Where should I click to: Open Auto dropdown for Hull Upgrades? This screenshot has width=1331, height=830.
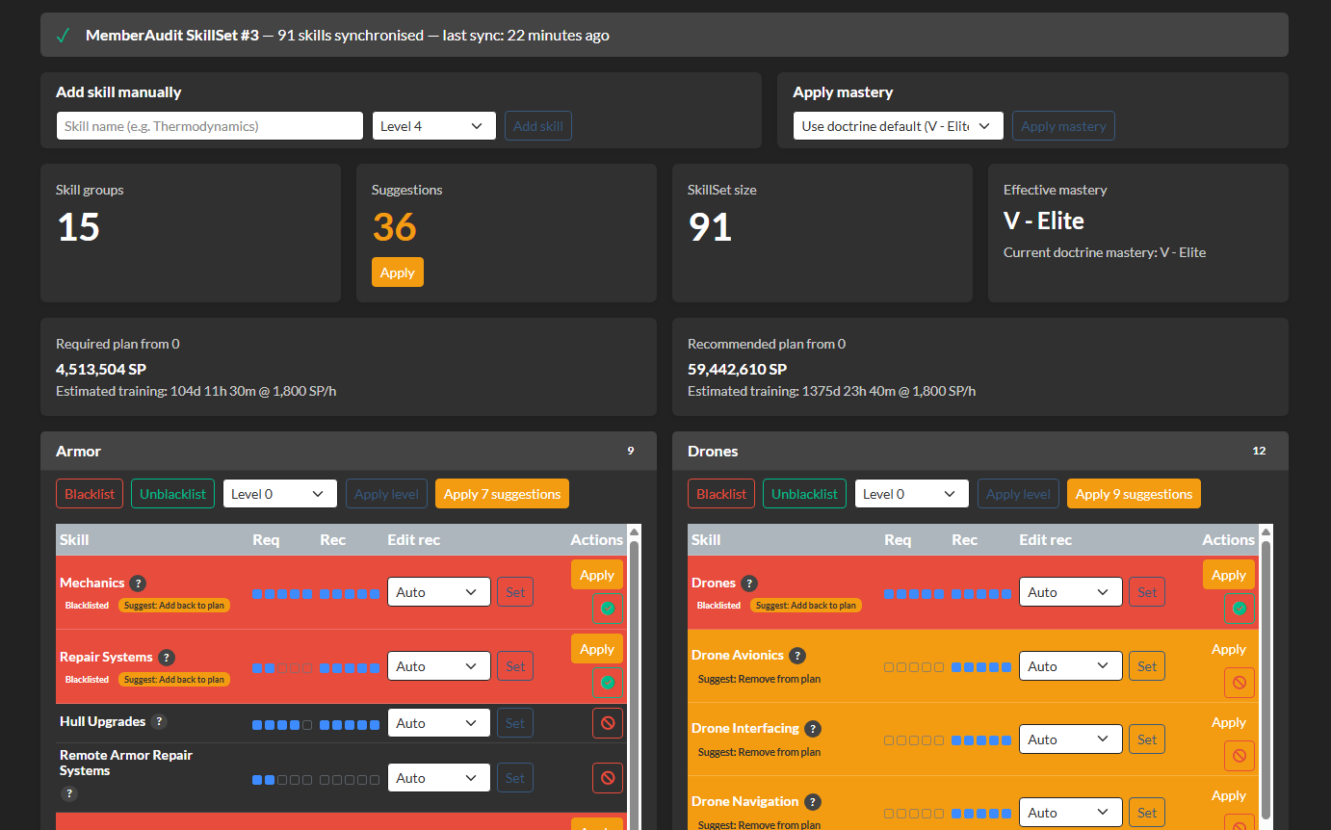point(438,723)
